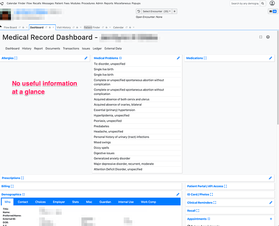Open the Transactions dashboard link
The image size is (279, 226).
click(71, 48)
